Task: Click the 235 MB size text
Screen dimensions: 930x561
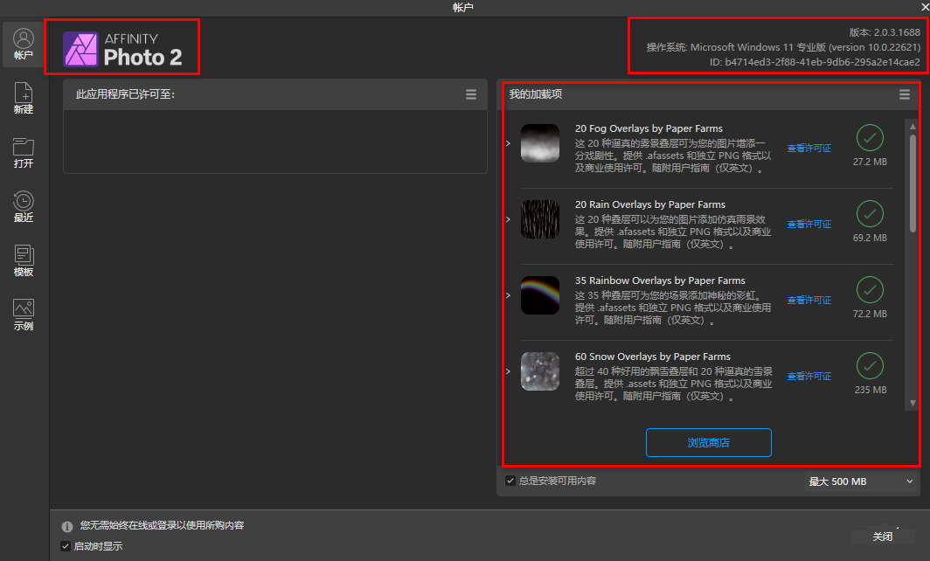Action: coord(871,390)
